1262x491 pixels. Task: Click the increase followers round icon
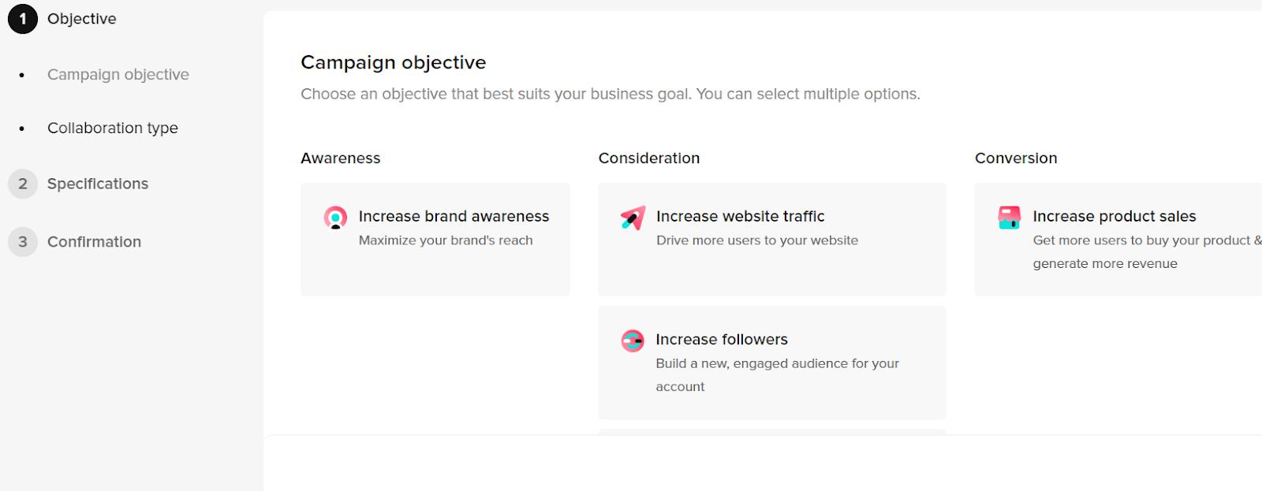point(633,340)
